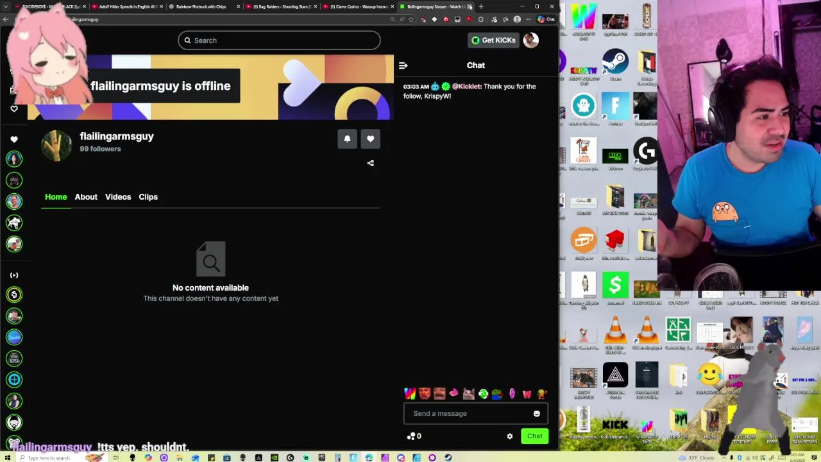821x462 pixels.
Task: Open the Clips tab
Action: 148,197
